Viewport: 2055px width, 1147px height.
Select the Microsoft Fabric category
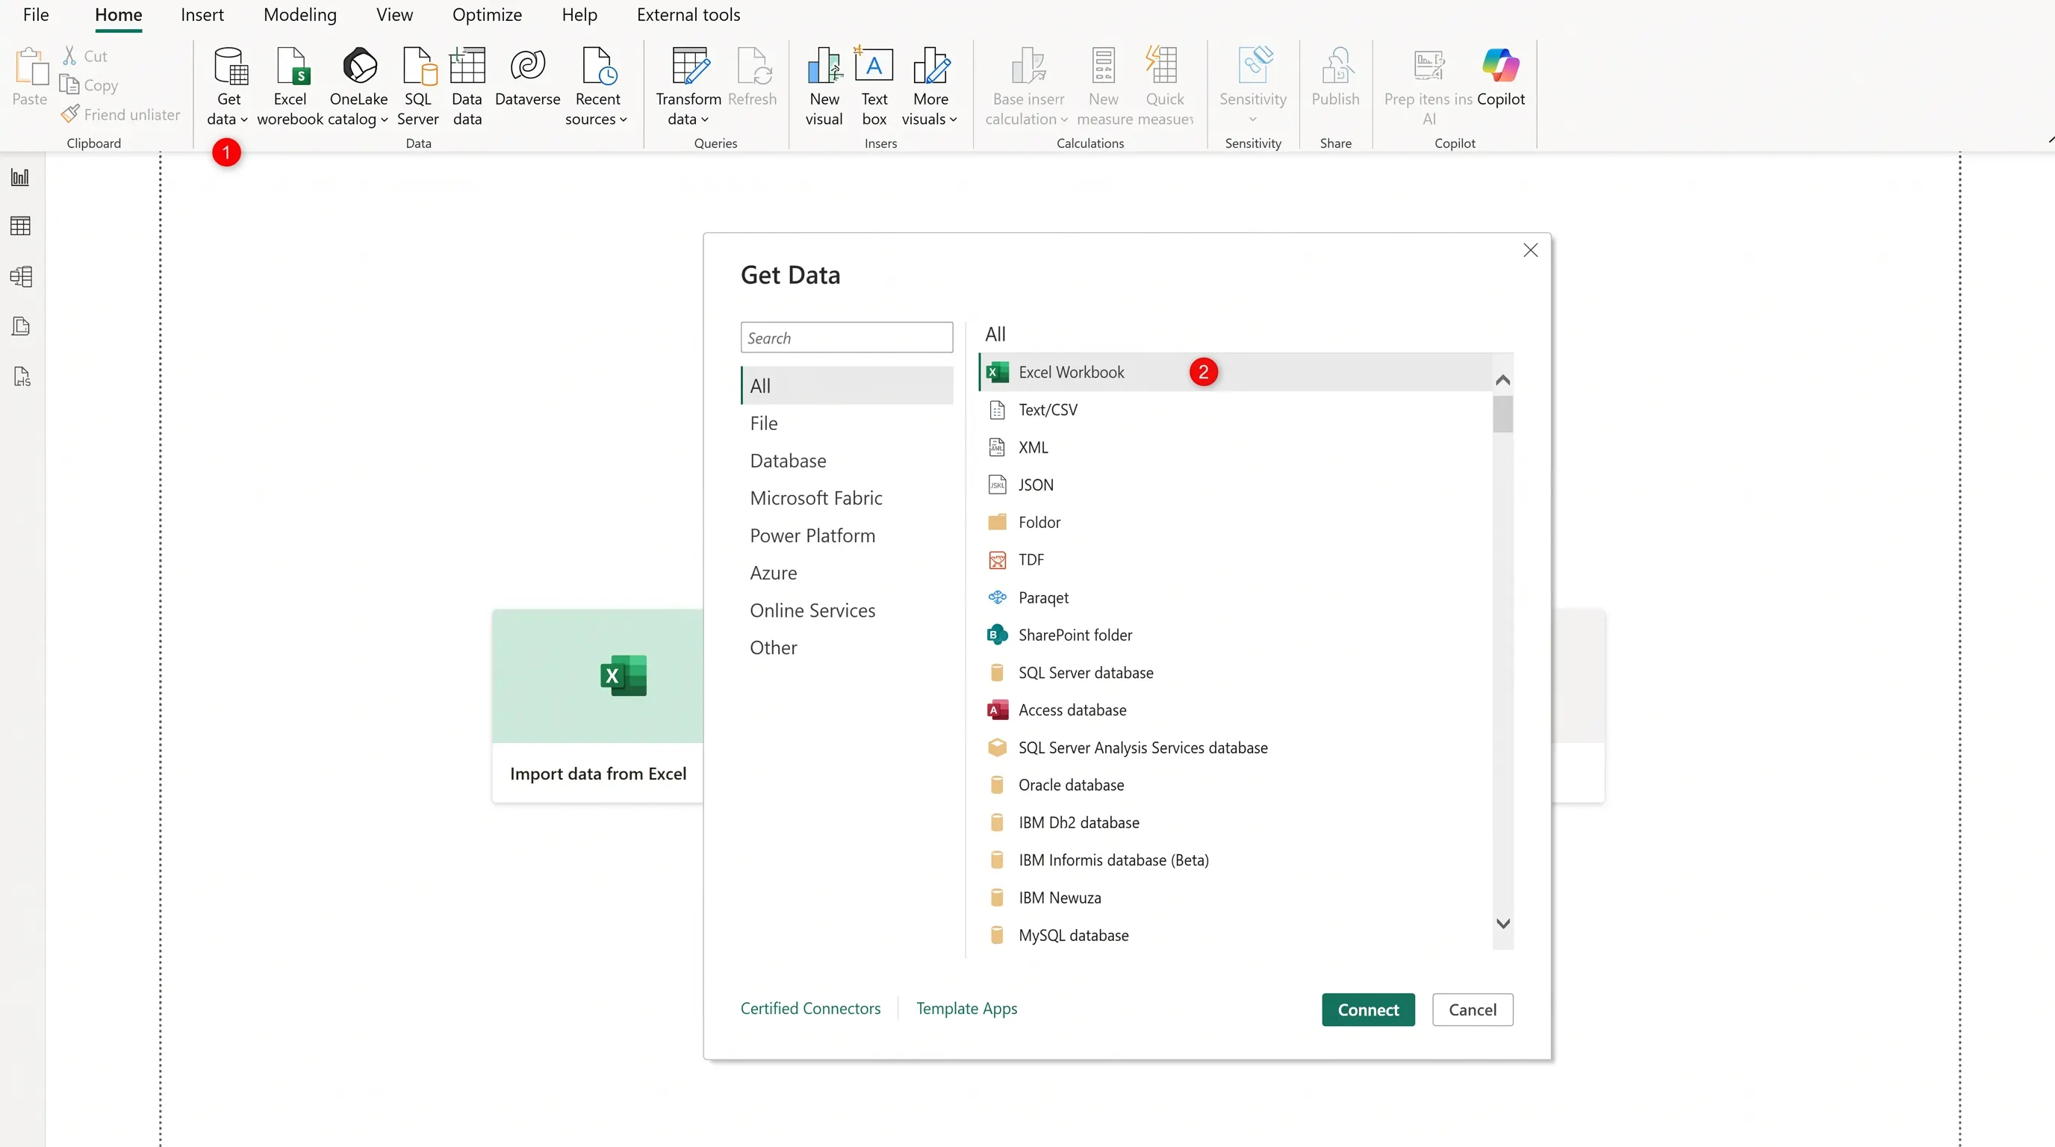846,498
